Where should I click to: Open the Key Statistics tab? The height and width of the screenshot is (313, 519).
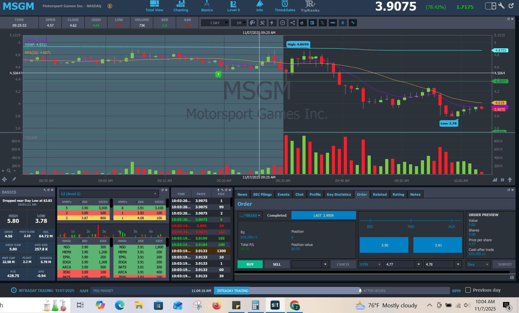pyautogui.click(x=339, y=194)
